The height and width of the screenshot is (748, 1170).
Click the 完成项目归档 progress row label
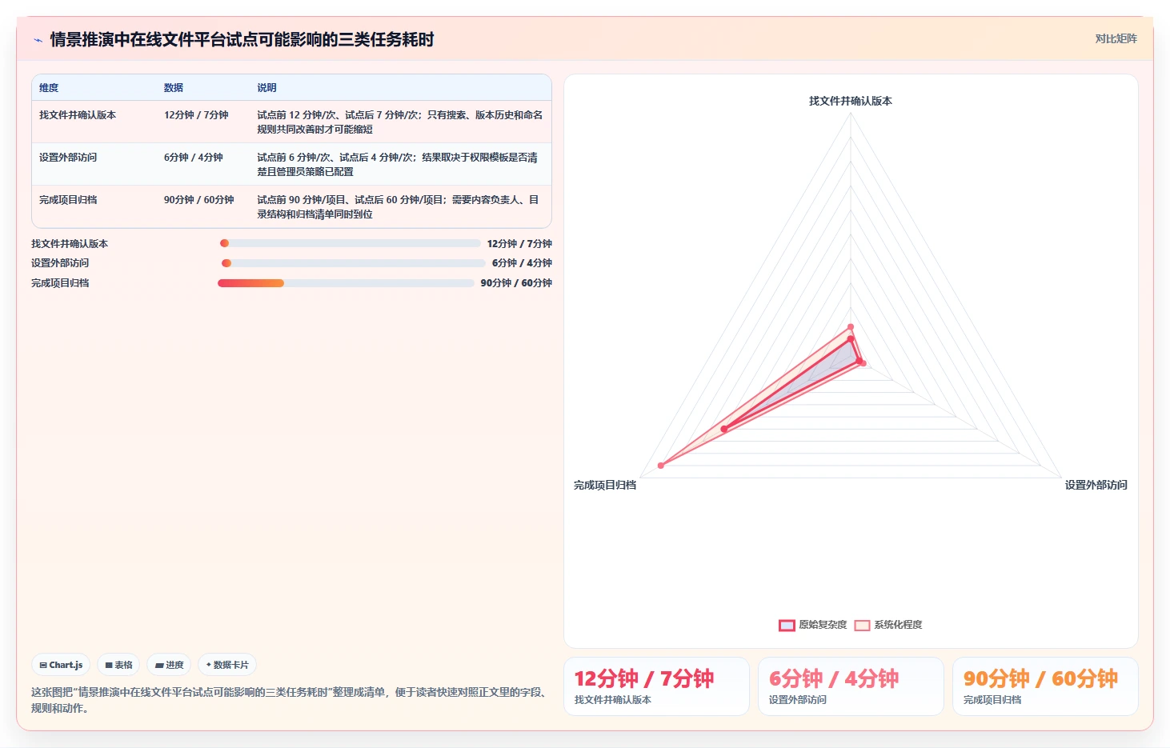tap(60, 283)
